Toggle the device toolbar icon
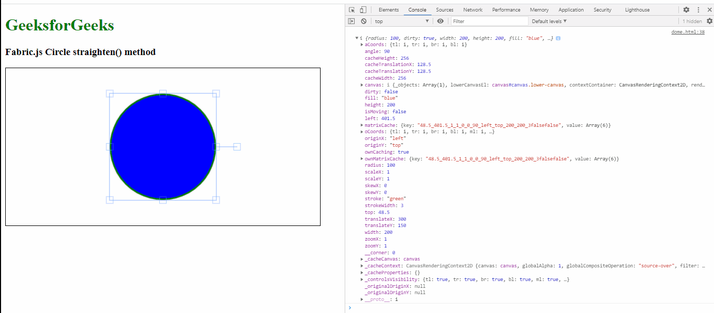The height and width of the screenshot is (313, 714). pos(363,9)
